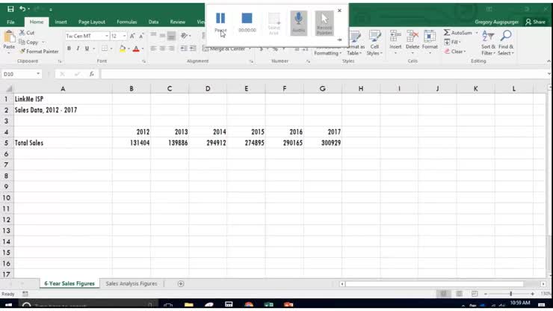Viewport: 553px width, 311px height.
Task: Open the Borders tool
Action: 105,49
